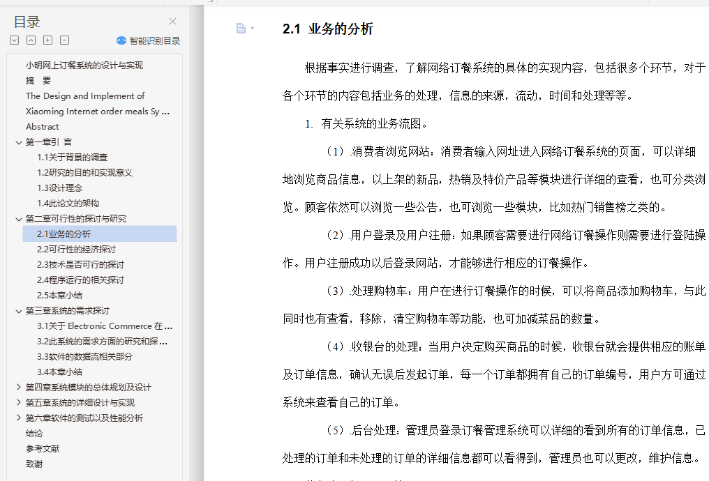Close the 目录 navigation pane
This screenshot has width=709, height=481.
pyautogui.click(x=173, y=21)
